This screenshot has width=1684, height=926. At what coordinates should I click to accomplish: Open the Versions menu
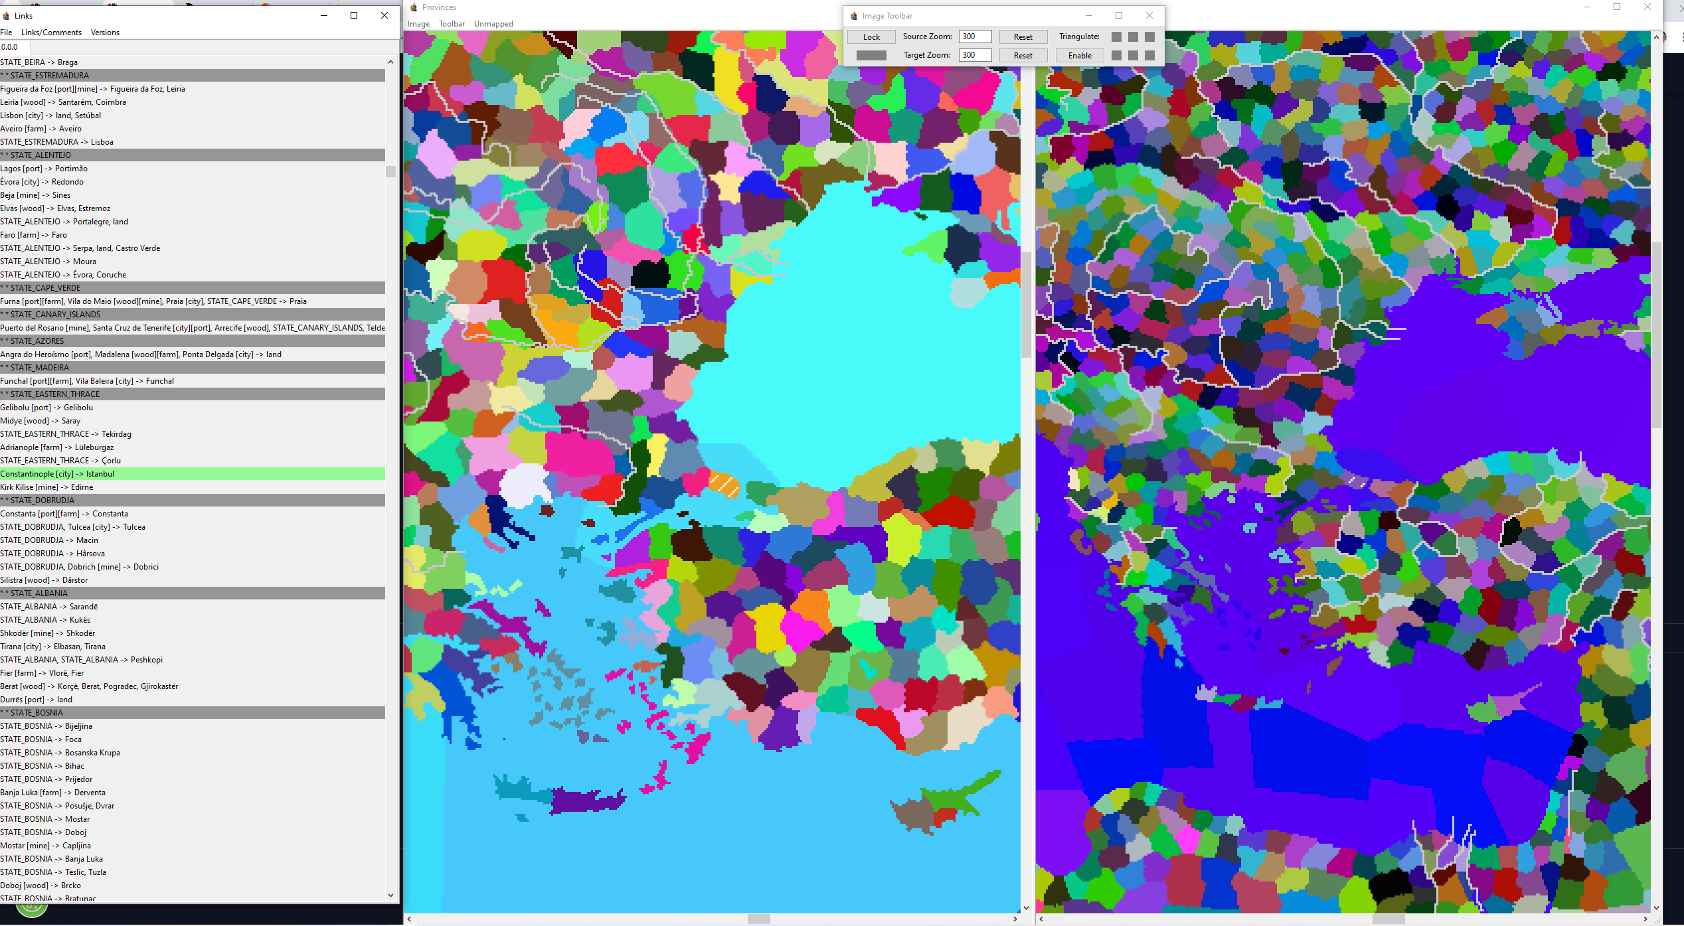[x=105, y=33]
